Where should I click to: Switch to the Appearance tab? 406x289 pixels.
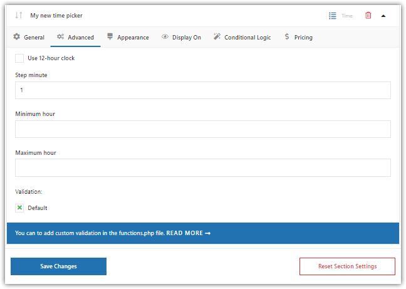(x=128, y=37)
